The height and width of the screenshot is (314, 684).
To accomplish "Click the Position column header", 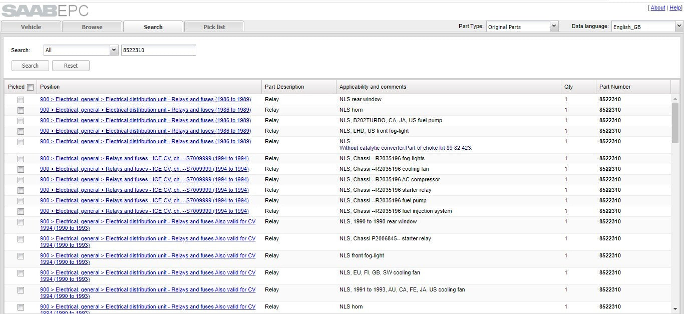I will pyautogui.click(x=149, y=87).
